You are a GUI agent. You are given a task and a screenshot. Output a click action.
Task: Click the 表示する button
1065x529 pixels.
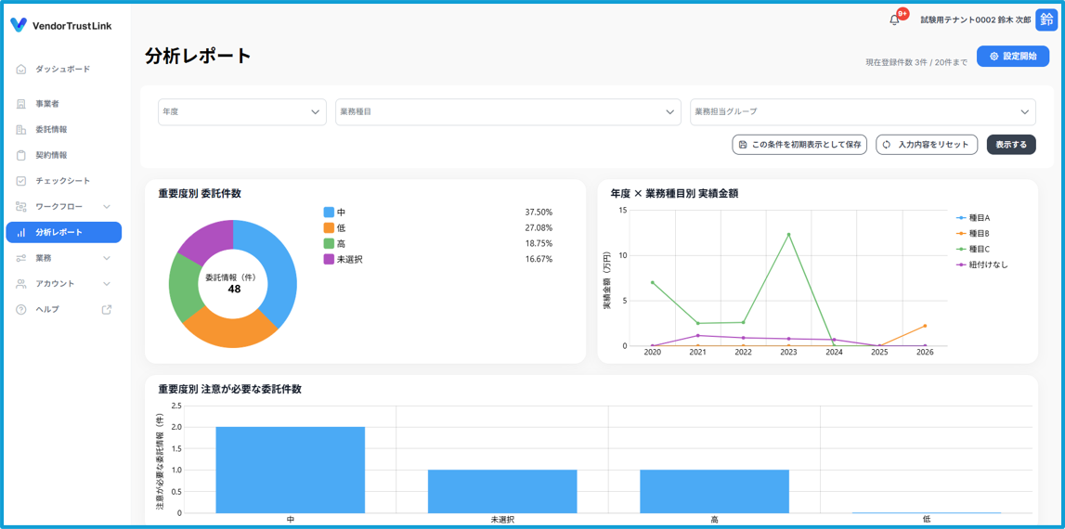coord(1010,145)
